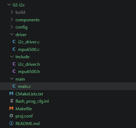Collapse the include folder chevron
Image resolution: width=136 pixels, height=128 pixels.
pos(12,57)
